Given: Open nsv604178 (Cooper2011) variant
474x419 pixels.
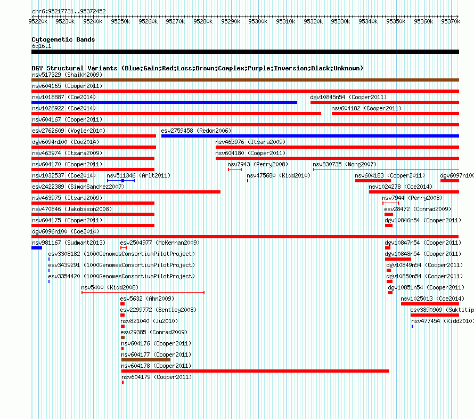Looking at the screenshot, I should pos(156,366).
